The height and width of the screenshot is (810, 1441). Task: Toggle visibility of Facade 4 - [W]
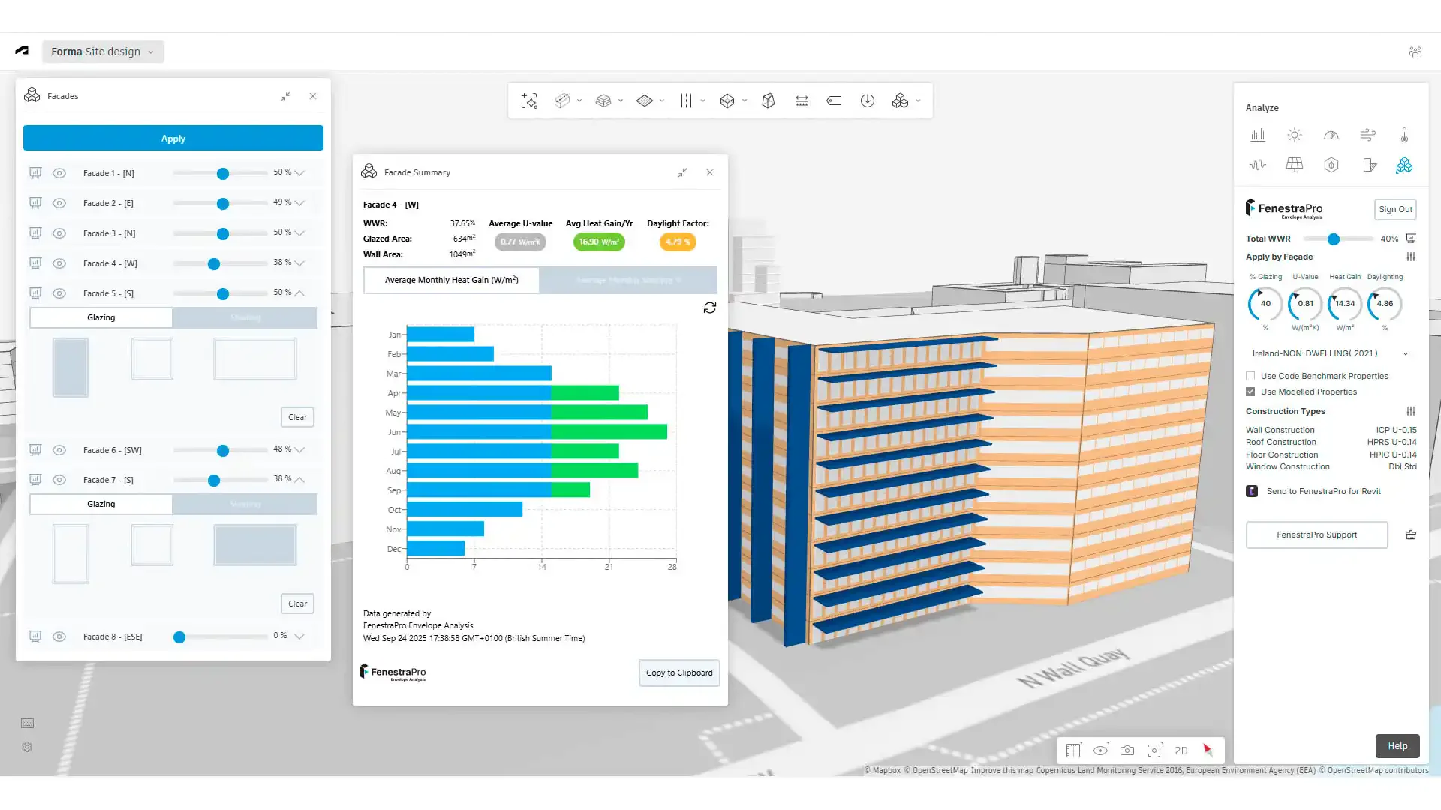59,263
